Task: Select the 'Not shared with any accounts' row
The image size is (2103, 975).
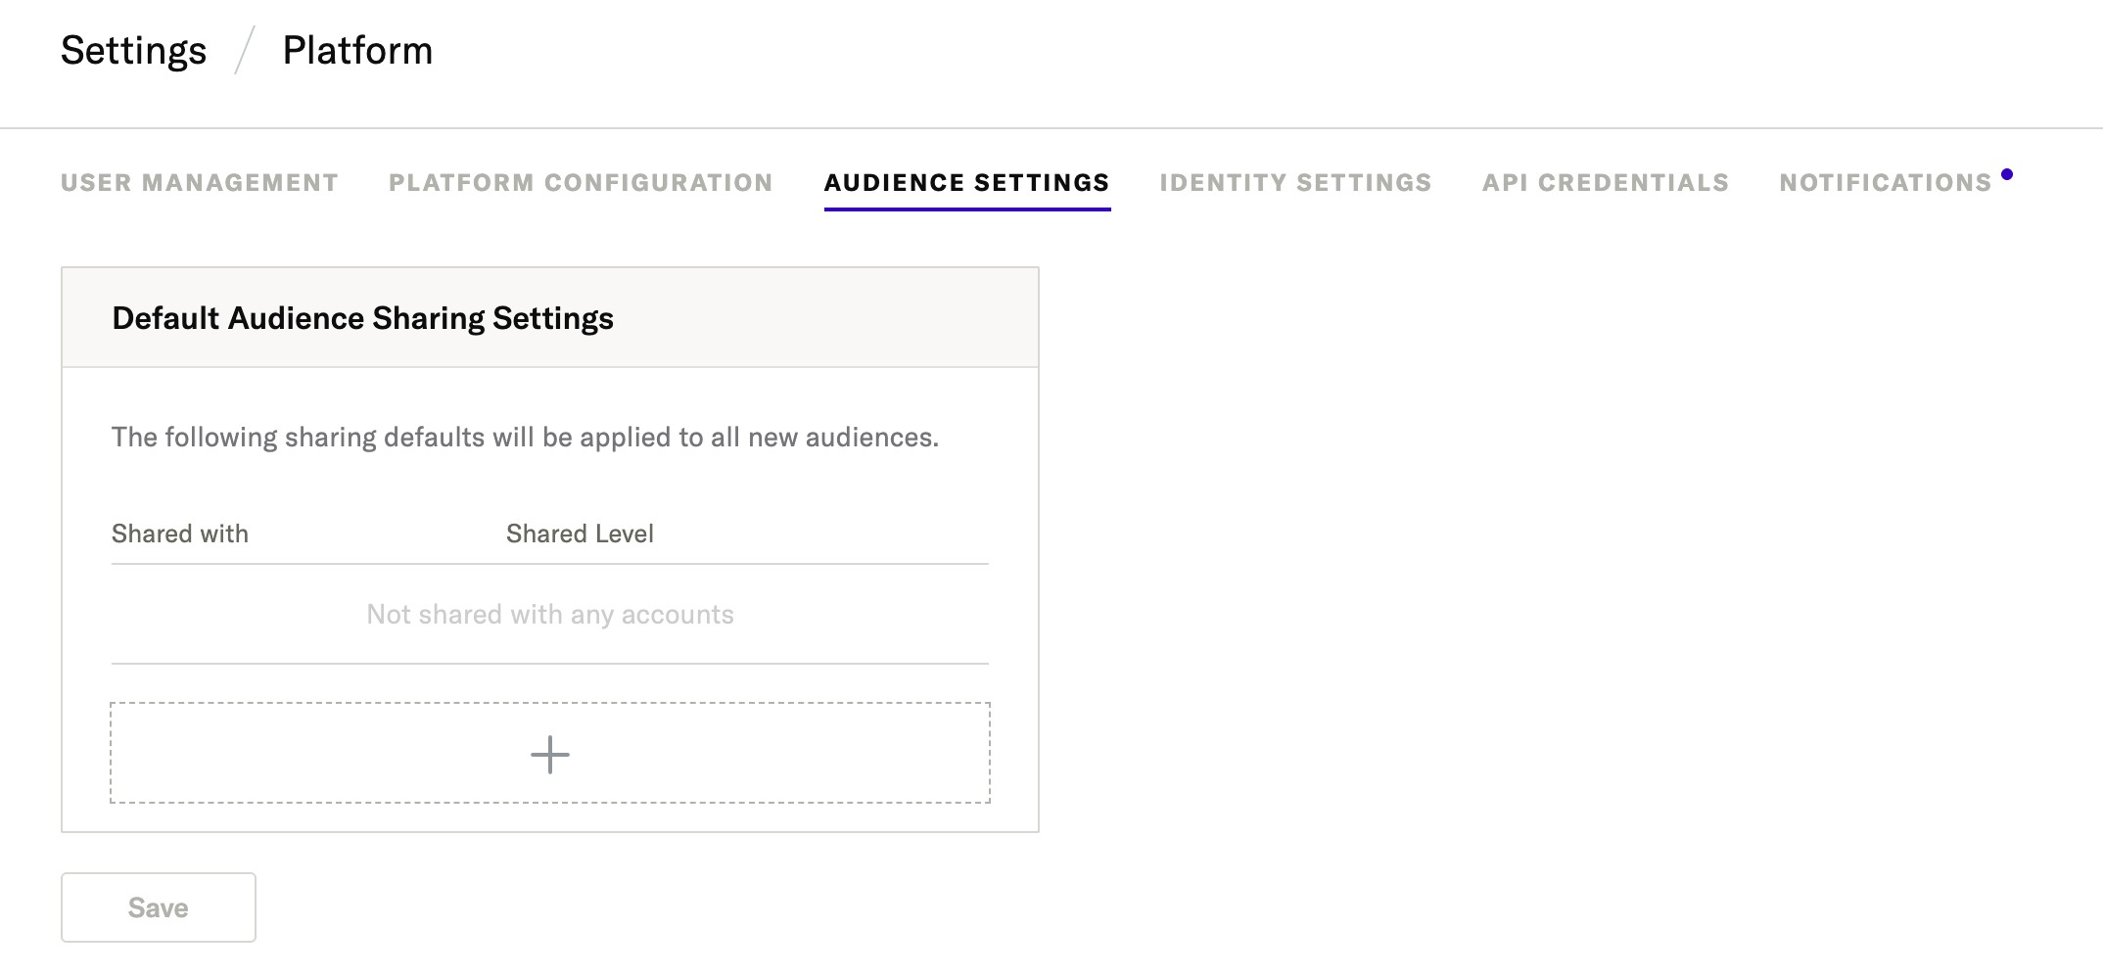Action: pyautogui.click(x=549, y=615)
